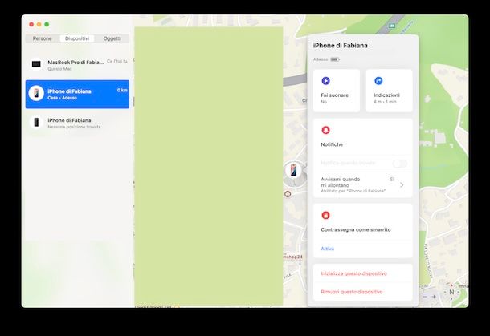
Task: Click black iPhone icon in device list
Action: pyautogui.click(x=36, y=122)
